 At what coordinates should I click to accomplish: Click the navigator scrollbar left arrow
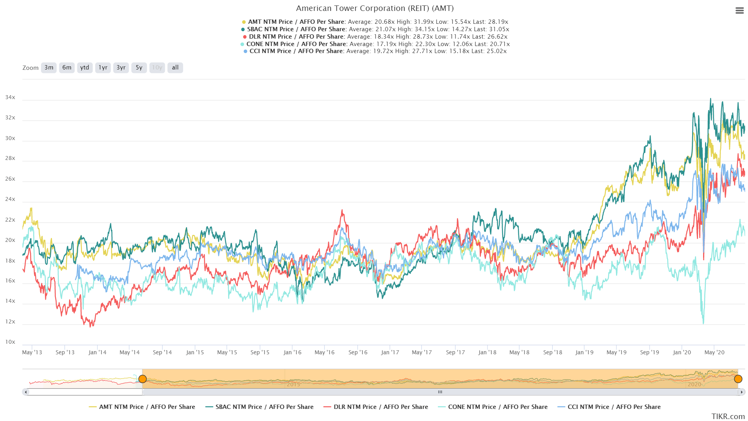click(26, 392)
